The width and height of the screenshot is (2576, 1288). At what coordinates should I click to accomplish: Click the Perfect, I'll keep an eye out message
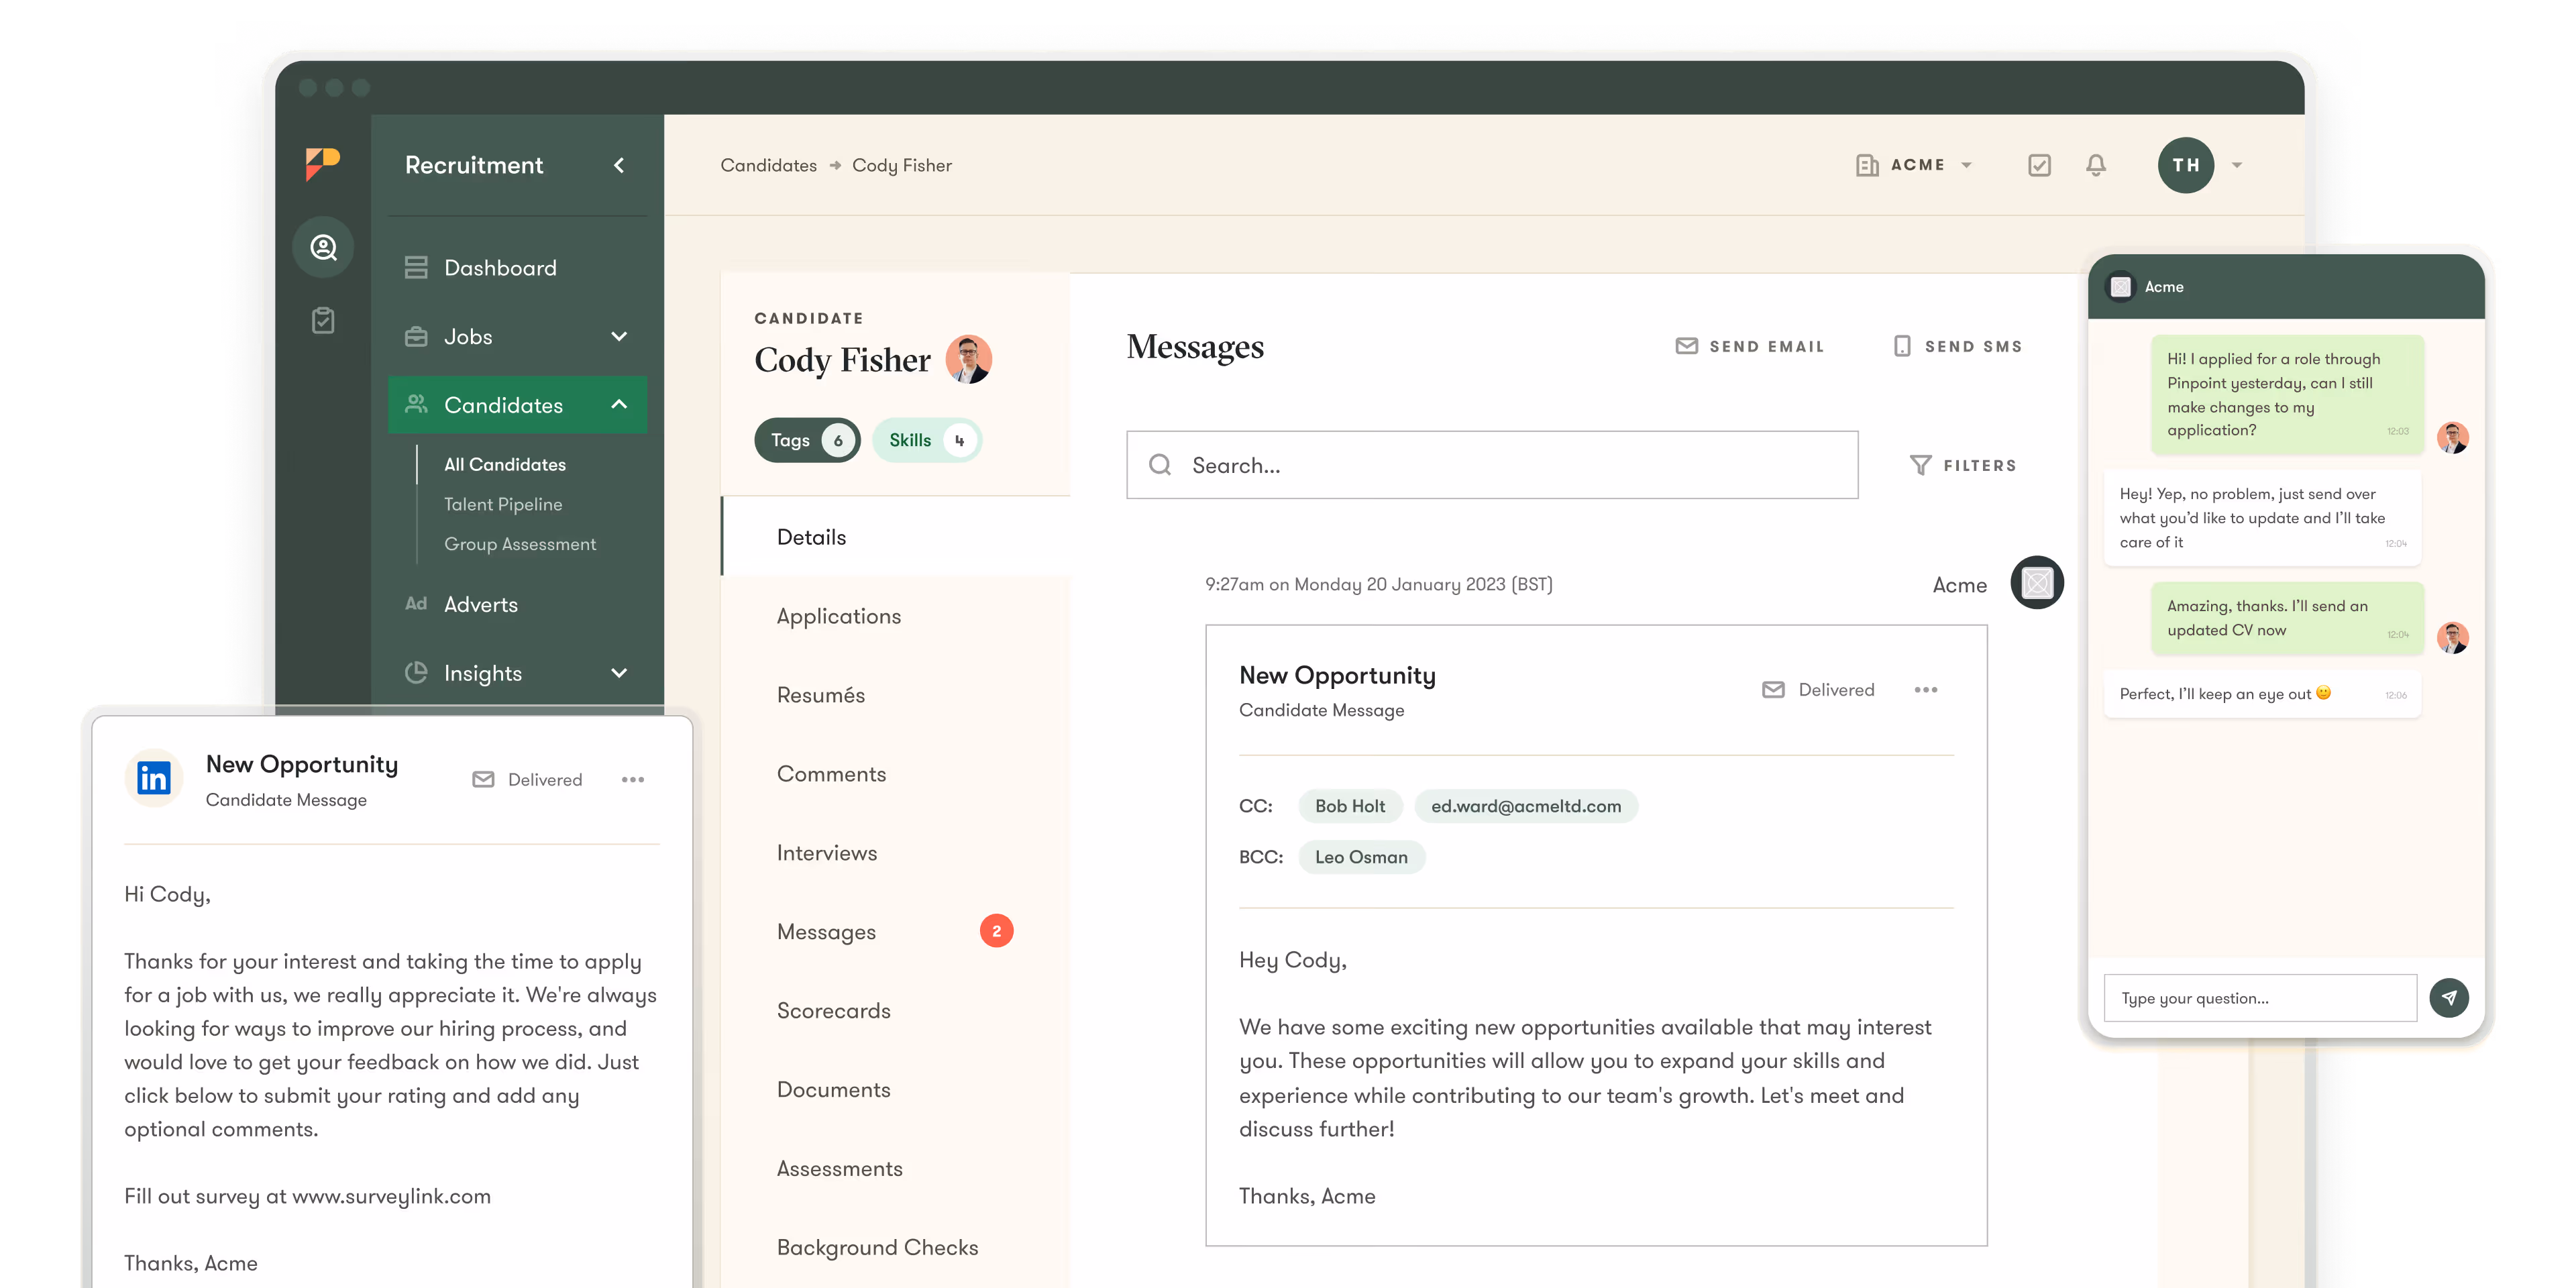(2262, 694)
